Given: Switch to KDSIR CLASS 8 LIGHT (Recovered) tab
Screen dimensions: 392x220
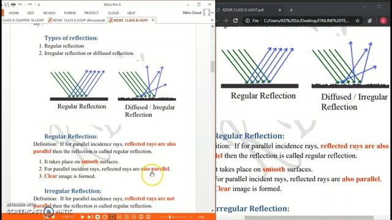Looking at the screenshot, I should (76, 20).
